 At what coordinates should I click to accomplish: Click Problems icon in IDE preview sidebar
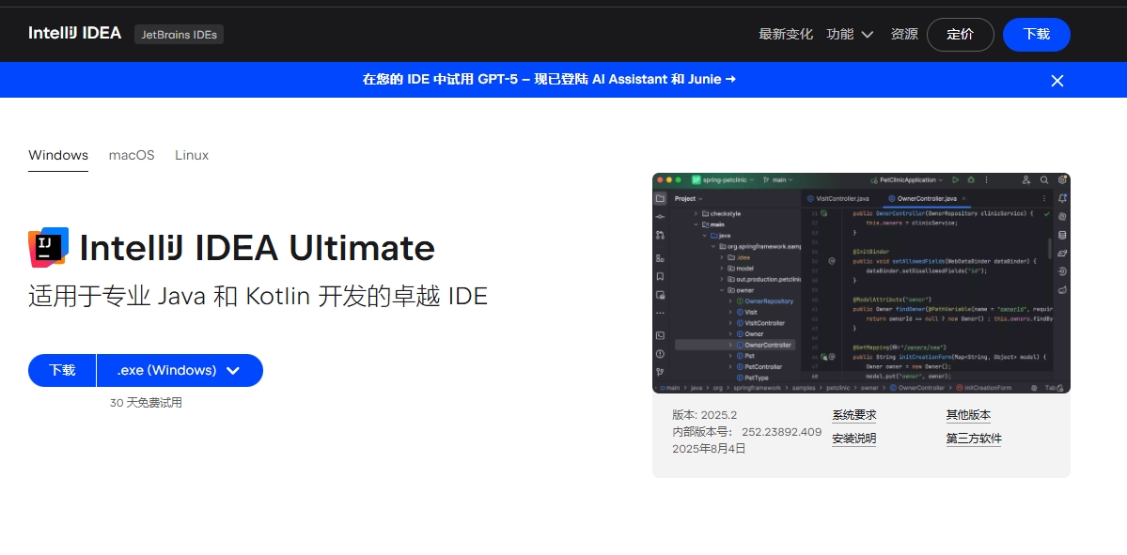660,354
